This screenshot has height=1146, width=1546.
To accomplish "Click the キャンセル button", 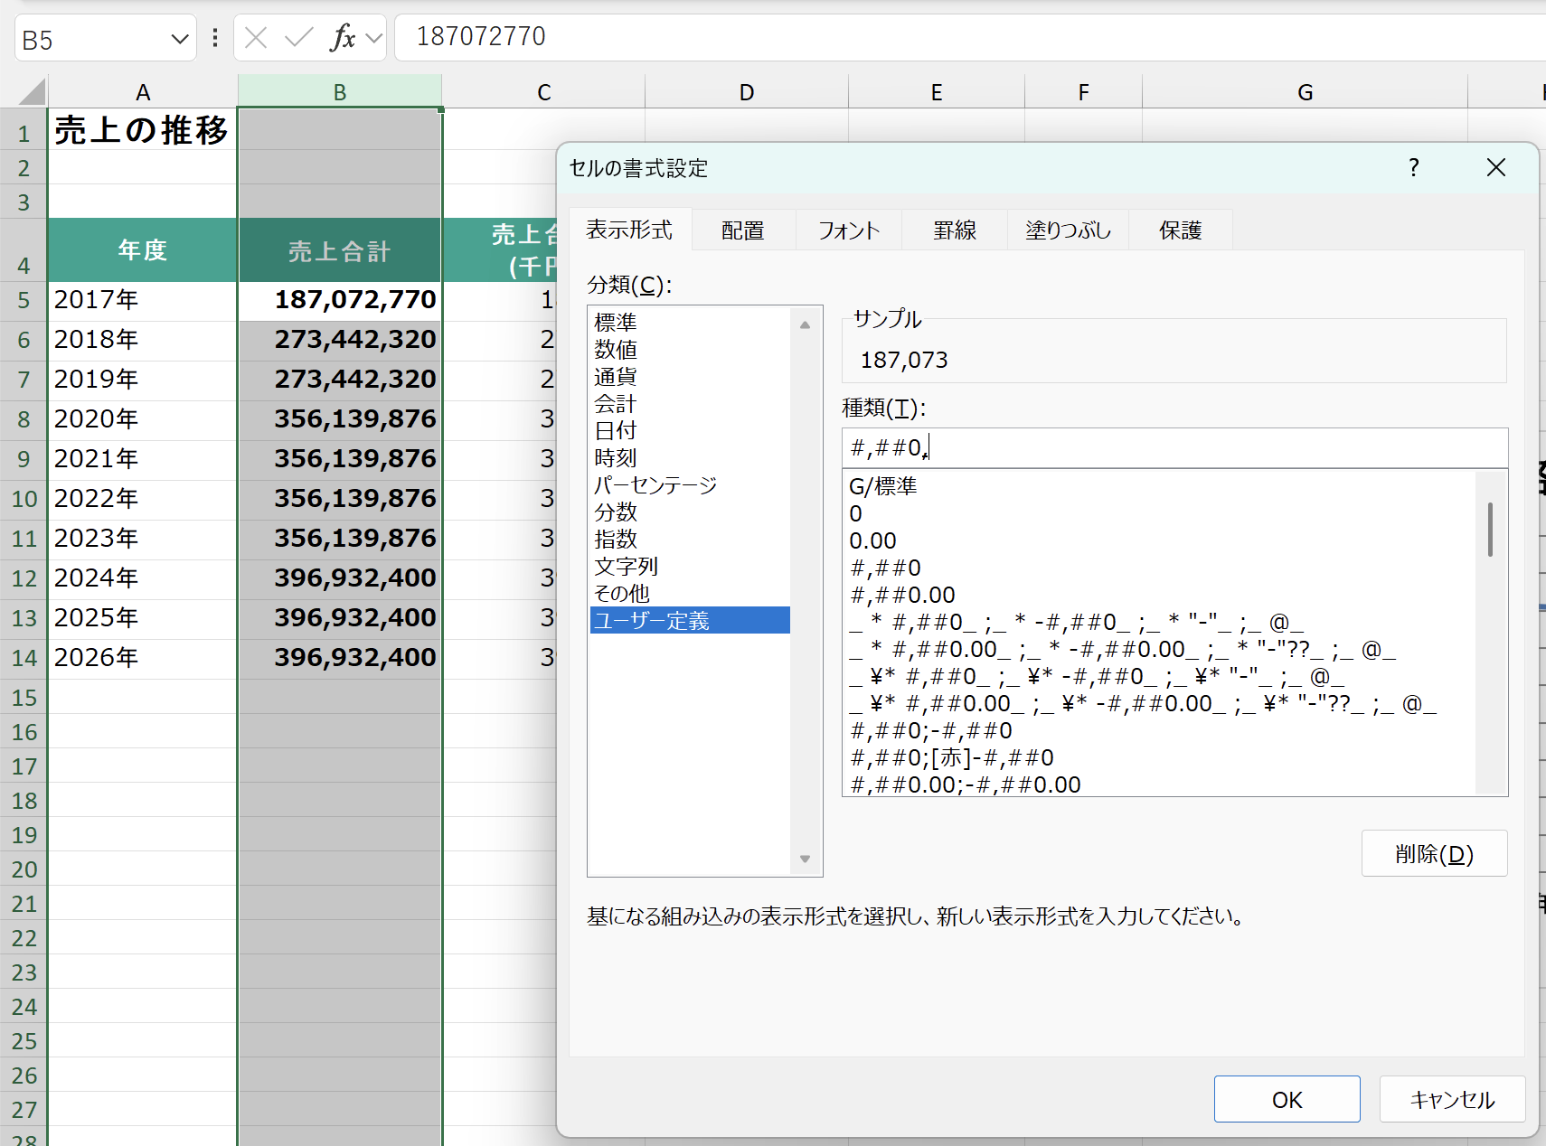I will 1452,1099.
